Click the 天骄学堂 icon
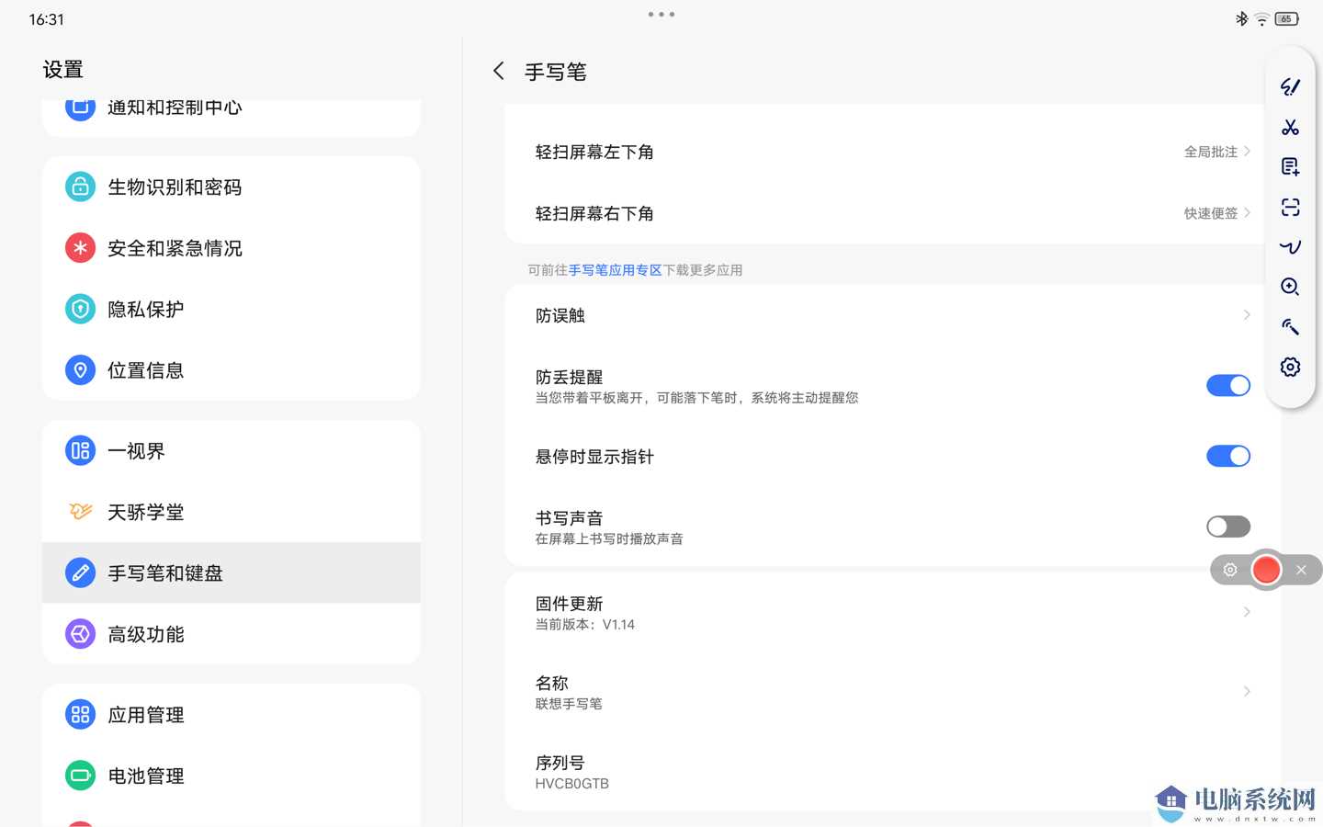 tap(80, 511)
